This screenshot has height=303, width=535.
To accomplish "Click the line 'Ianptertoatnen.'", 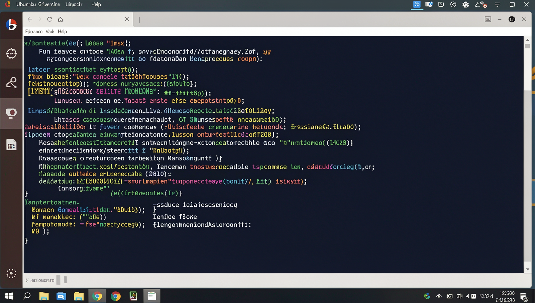I will click(x=52, y=202).
